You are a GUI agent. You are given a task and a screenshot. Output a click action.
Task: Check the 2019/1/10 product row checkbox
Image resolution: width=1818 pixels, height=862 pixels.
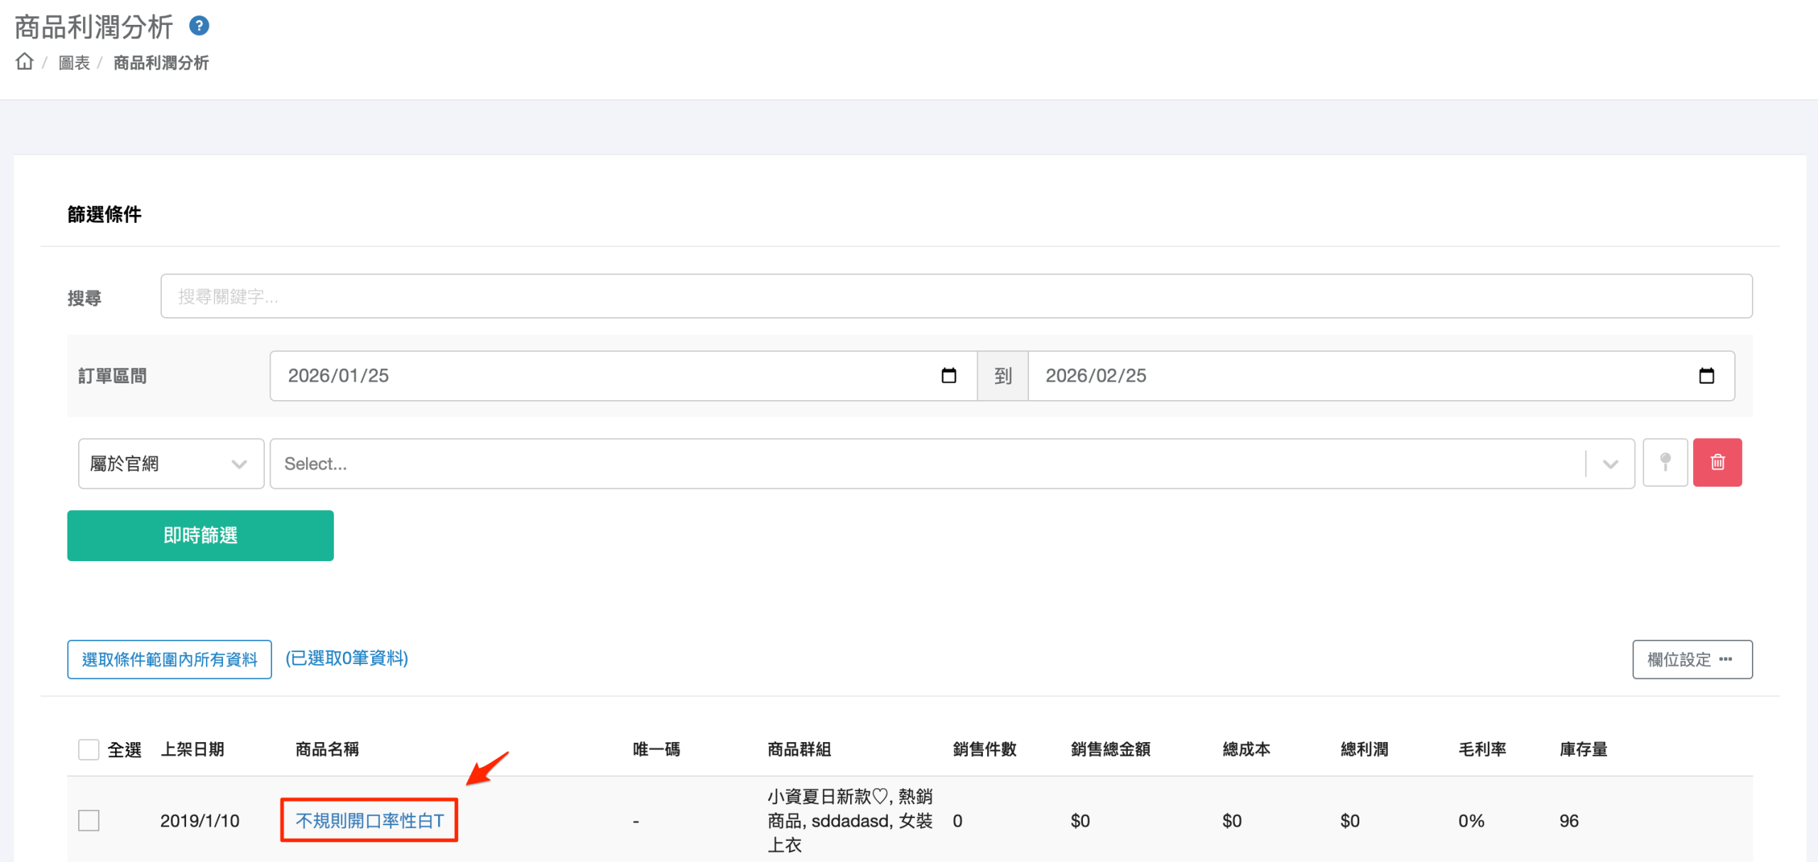89,820
